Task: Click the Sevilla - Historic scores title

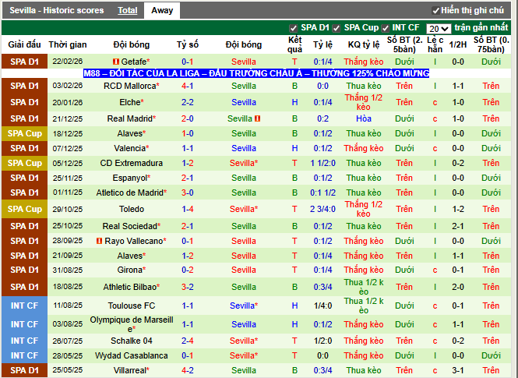Action: pos(57,11)
